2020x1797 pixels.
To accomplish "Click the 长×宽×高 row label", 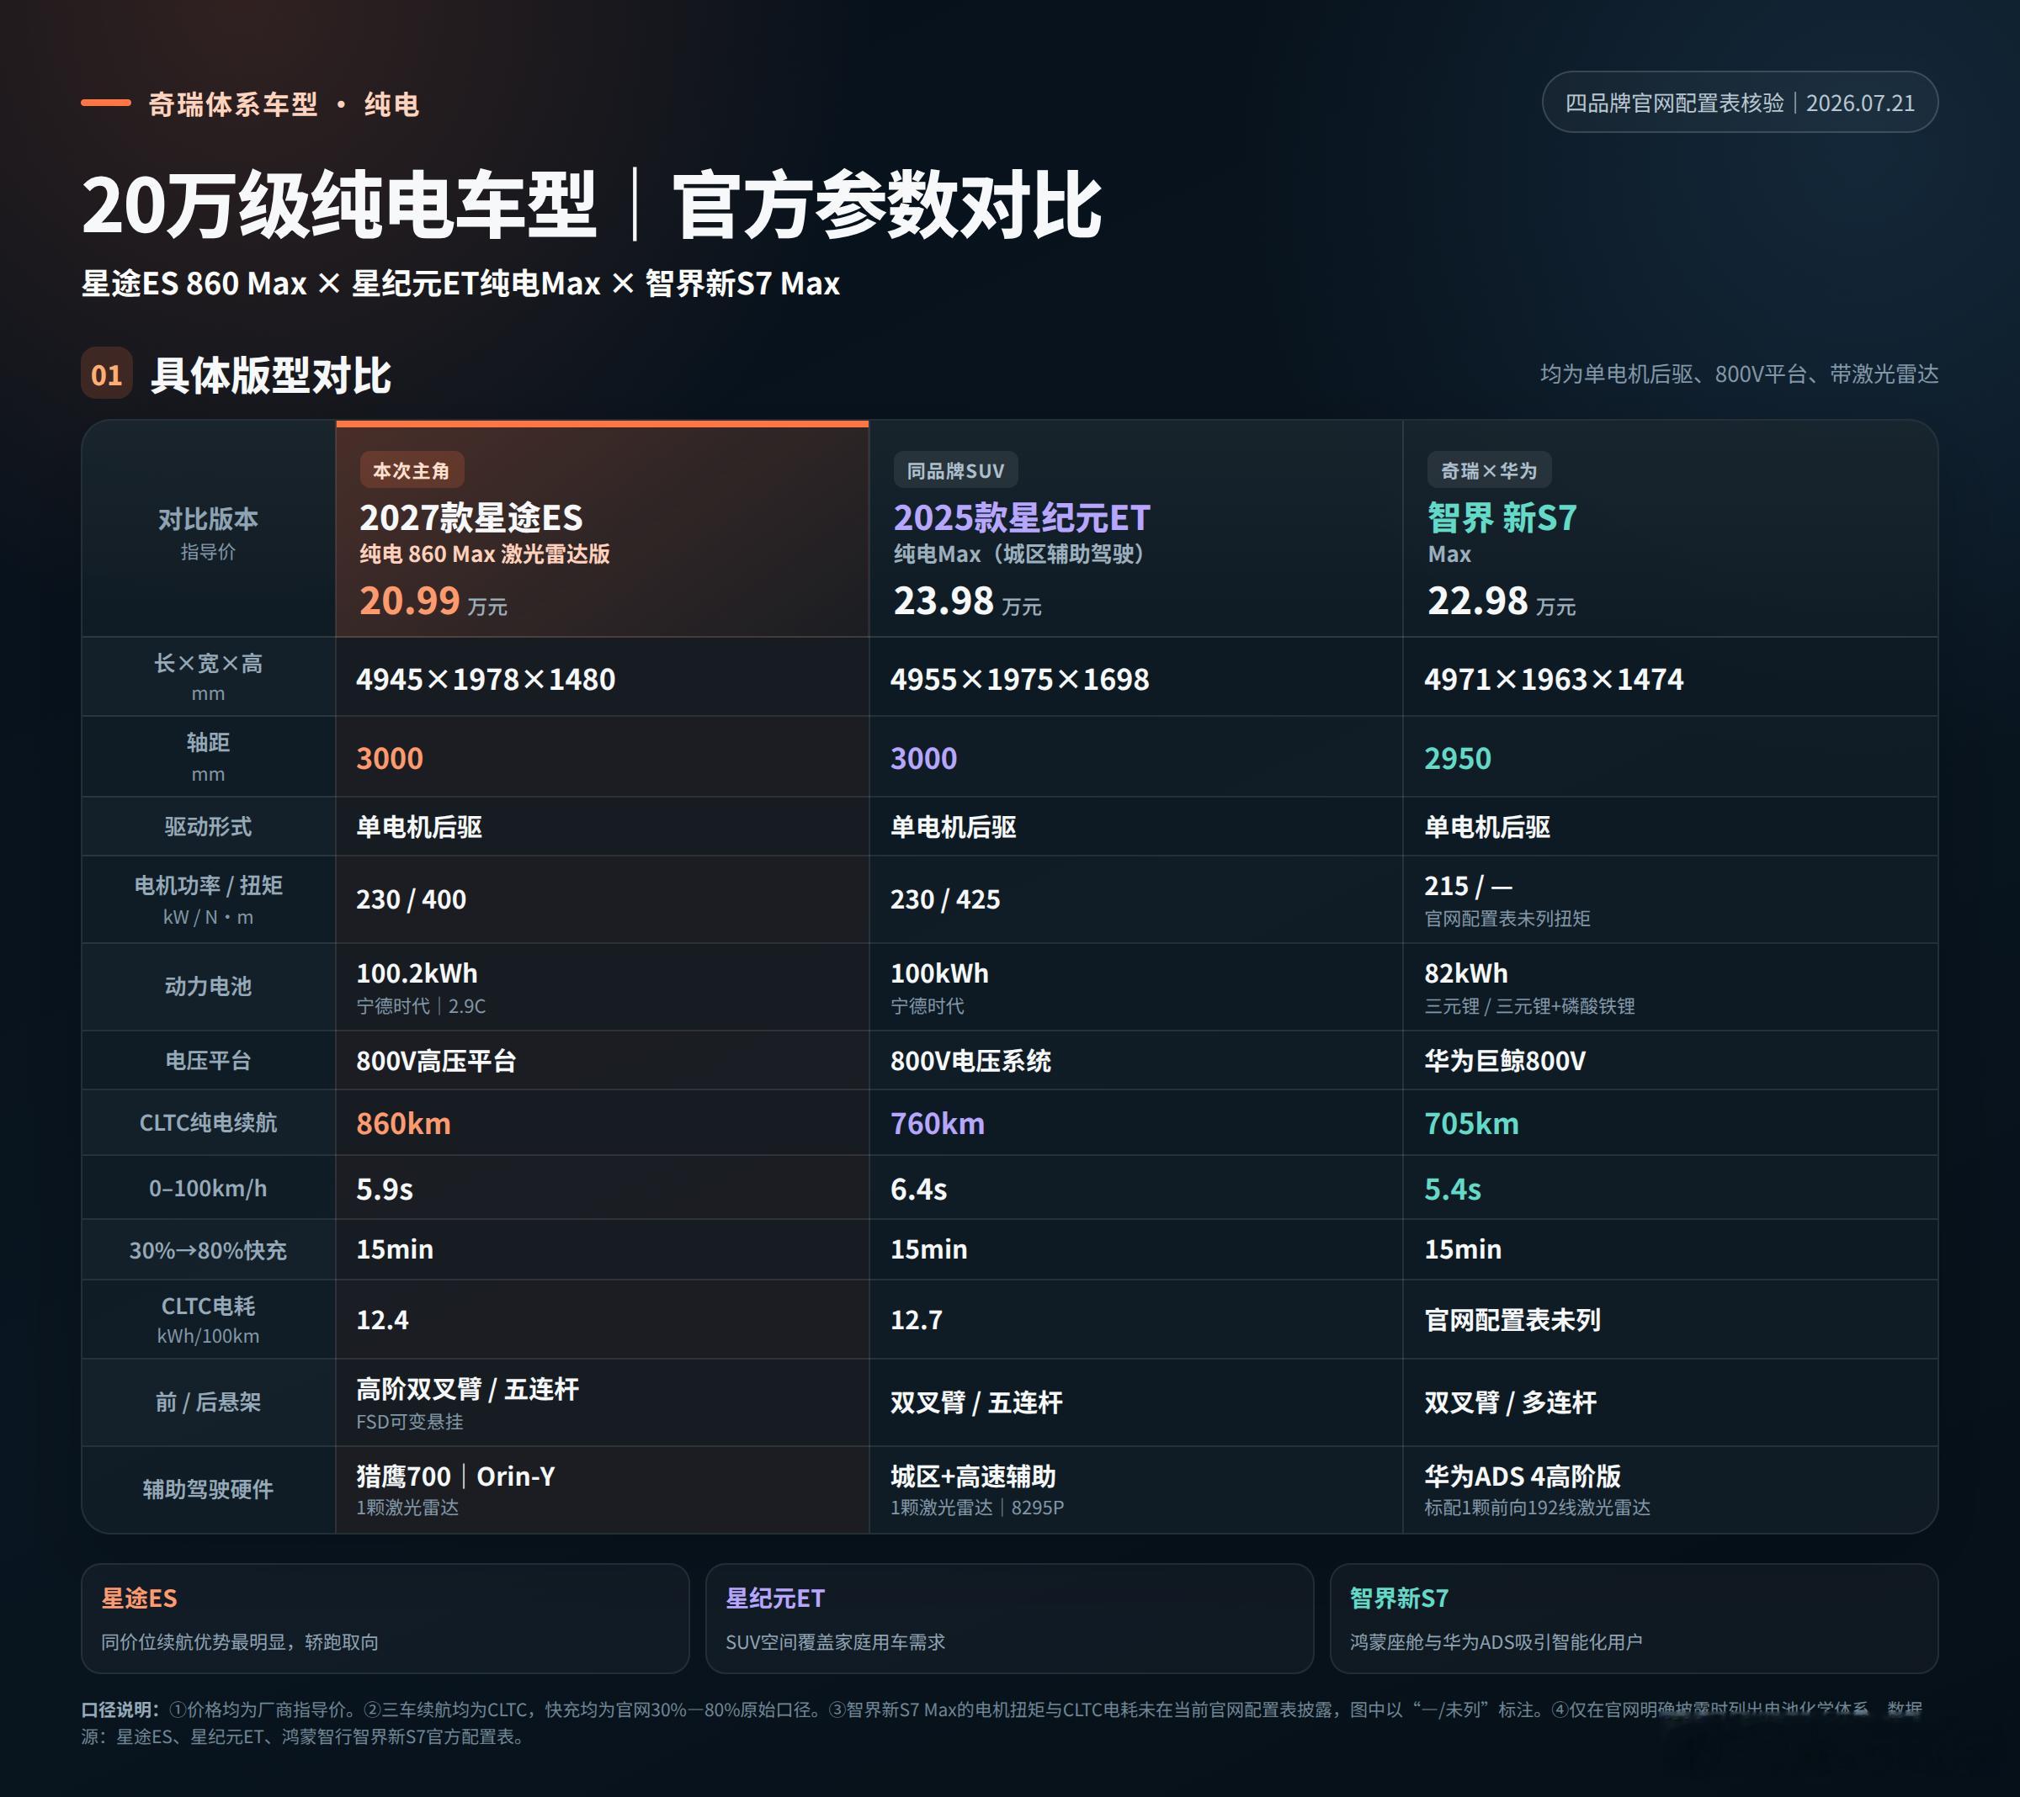I will (209, 676).
